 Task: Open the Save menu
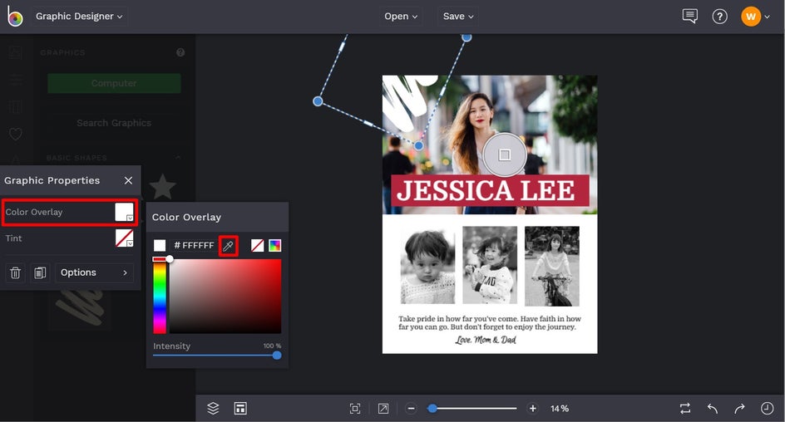458,17
